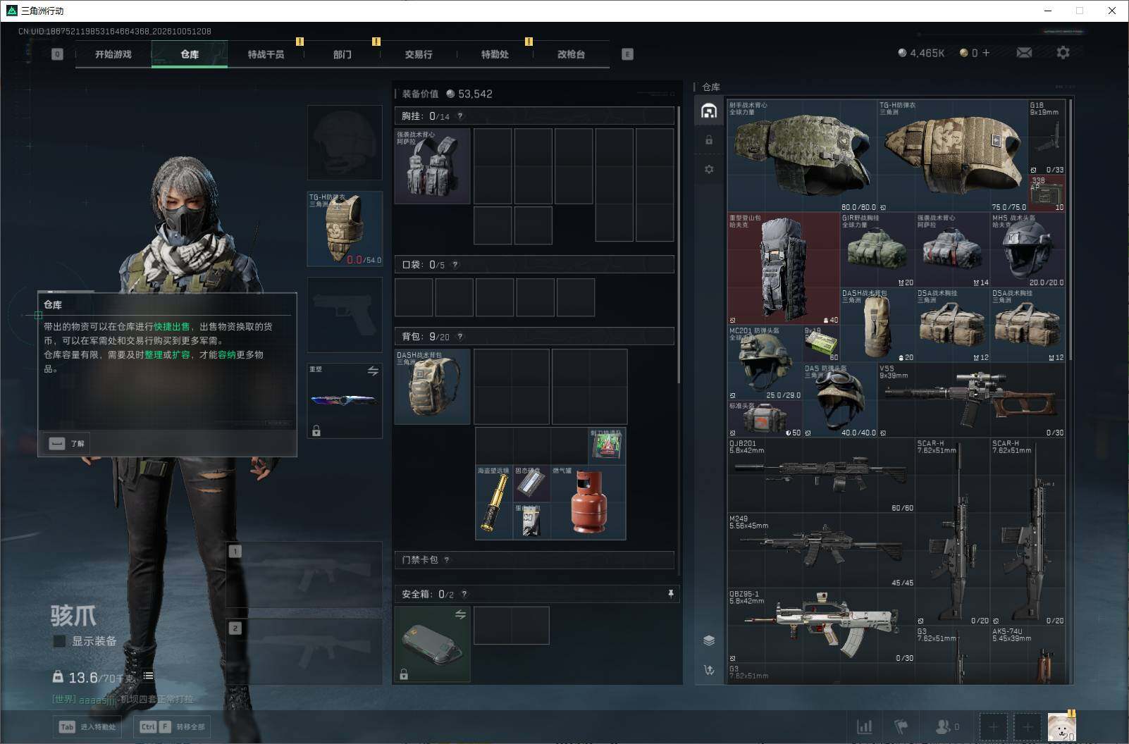Open the settings gear in top bar

1063,53
